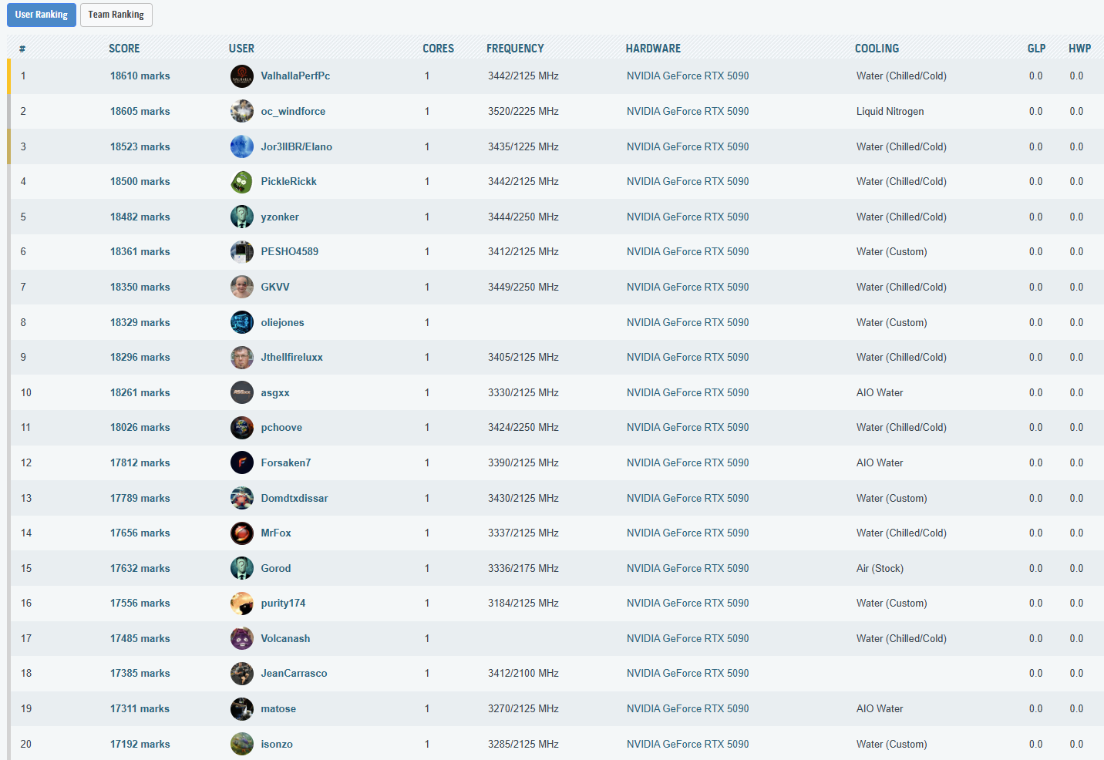Click the MrFox avatar image
This screenshot has width=1104, height=760.
point(241,533)
